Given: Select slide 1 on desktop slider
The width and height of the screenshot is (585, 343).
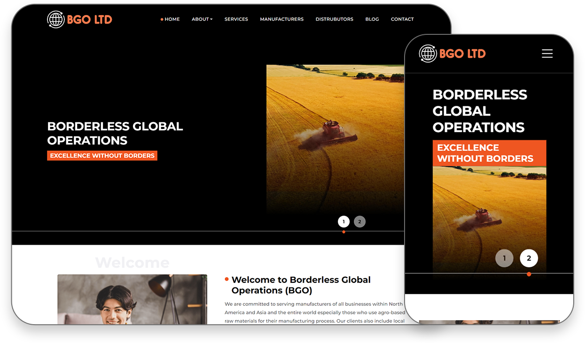Looking at the screenshot, I should (x=343, y=222).
